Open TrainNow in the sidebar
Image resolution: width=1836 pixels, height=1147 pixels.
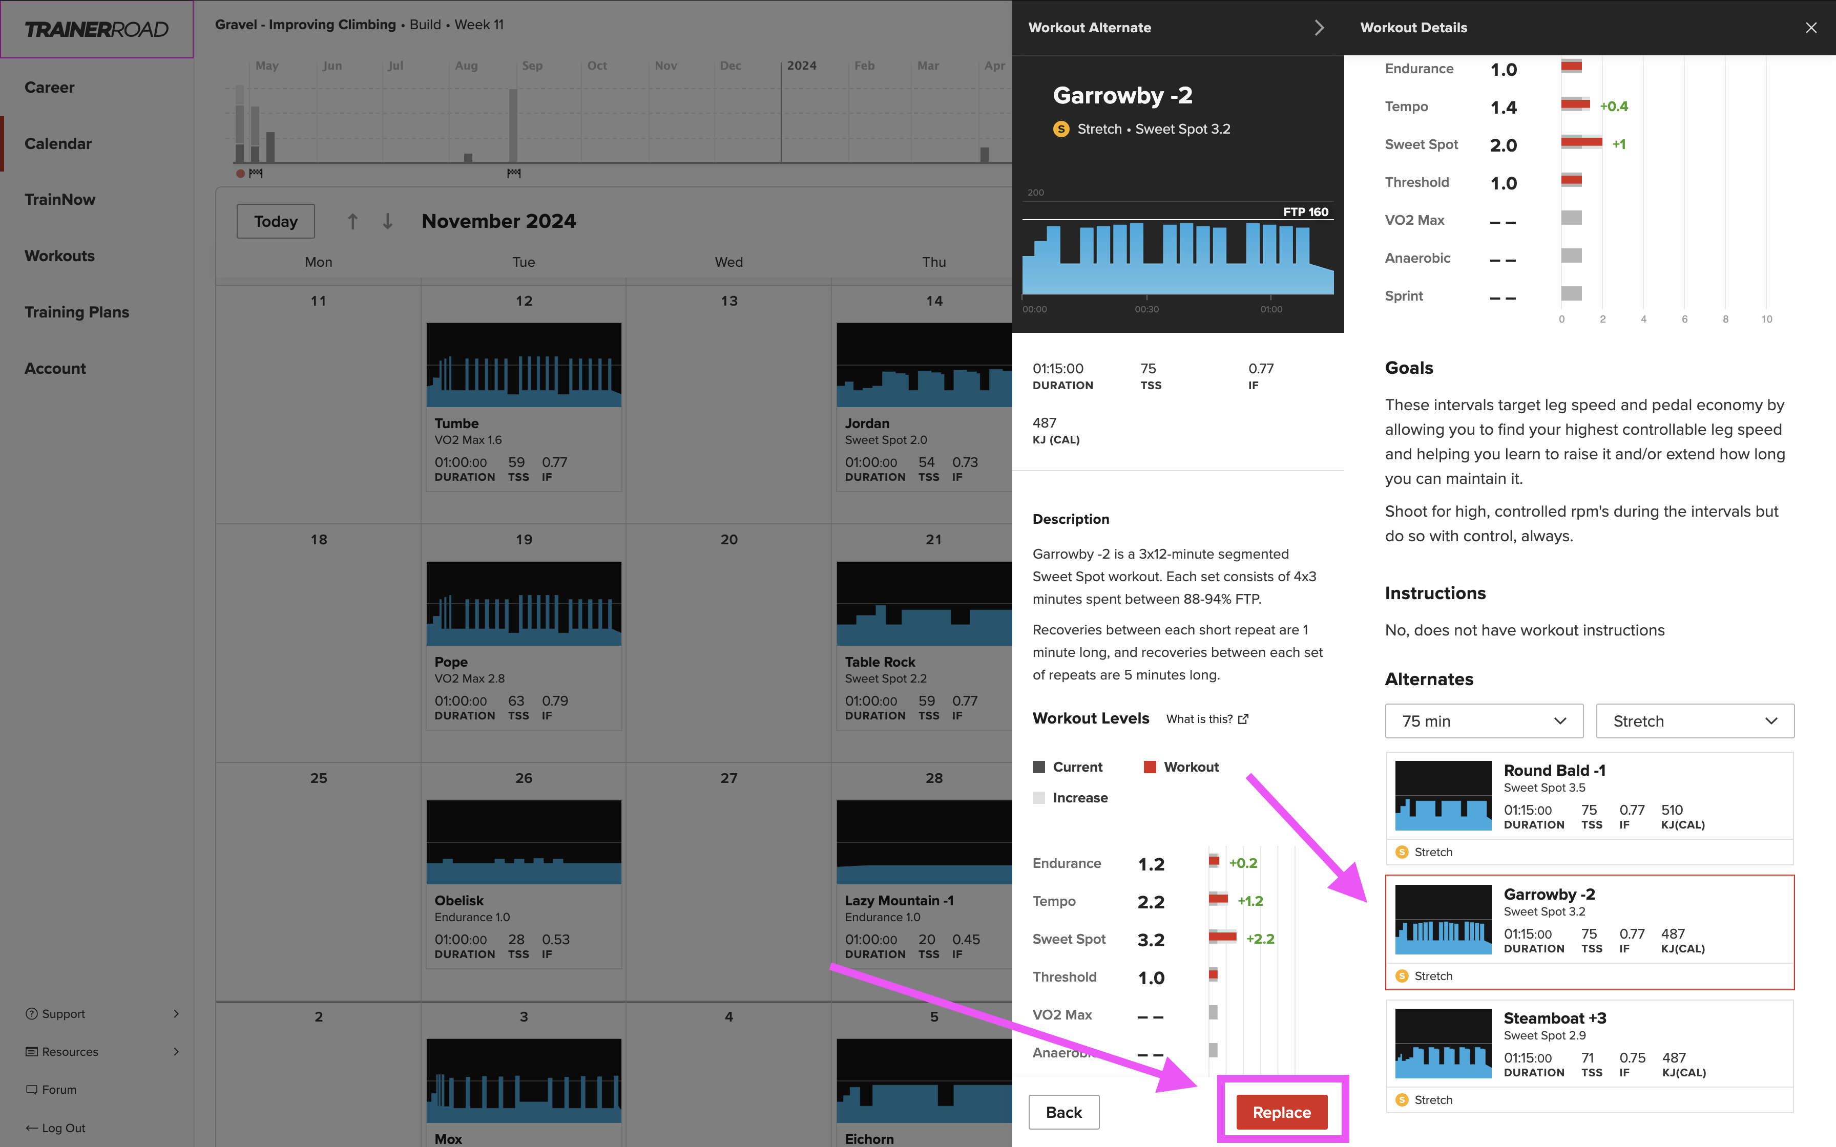[60, 200]
